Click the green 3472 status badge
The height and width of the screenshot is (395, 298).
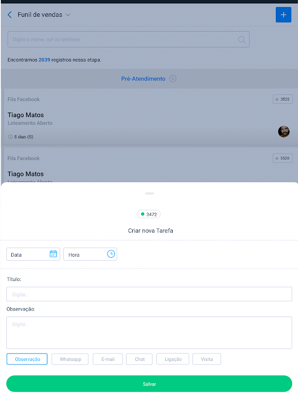[x=149, y=214]
